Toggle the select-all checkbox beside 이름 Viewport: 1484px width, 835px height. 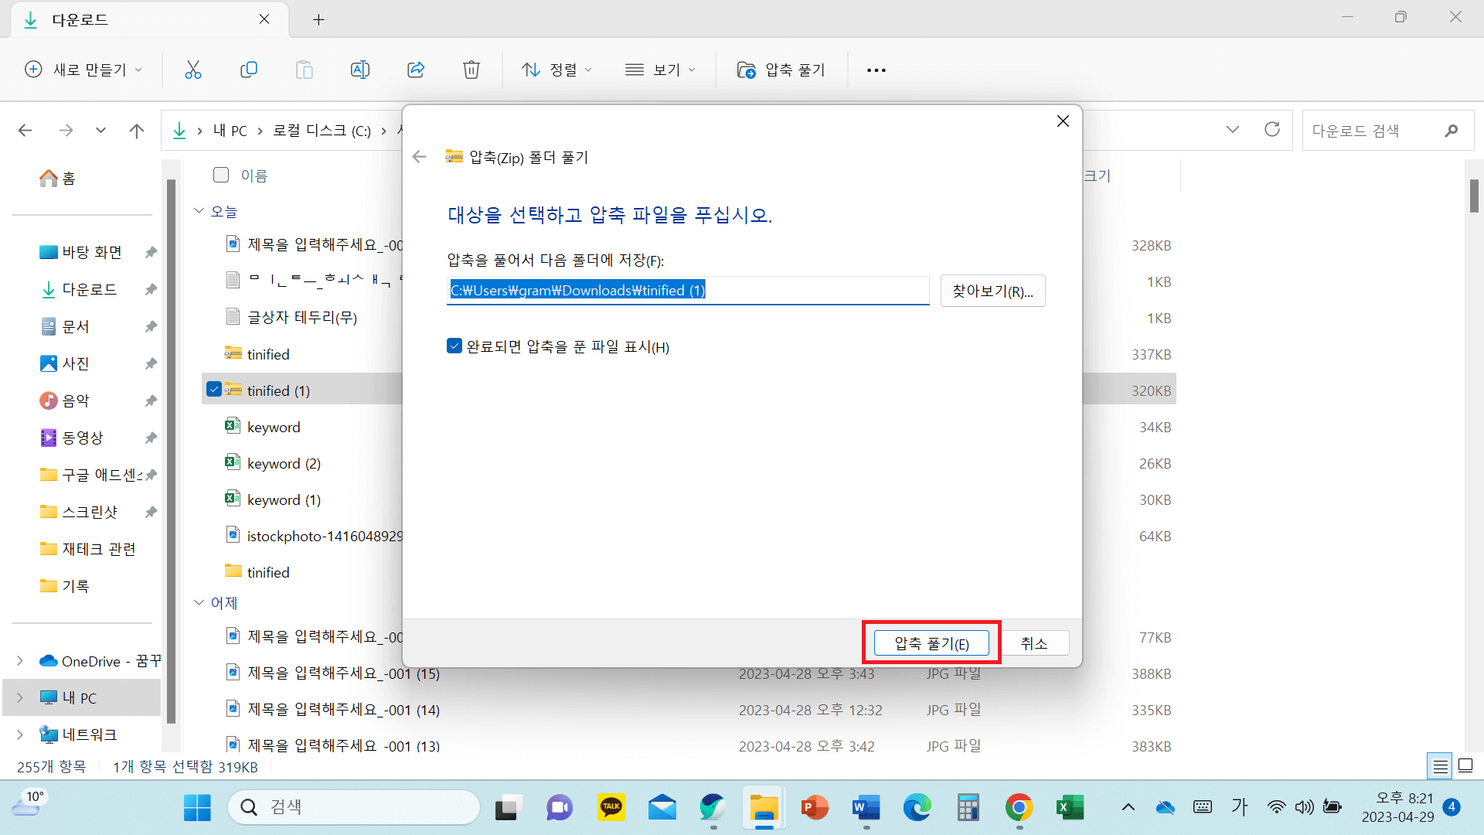(x=221, y=175)
